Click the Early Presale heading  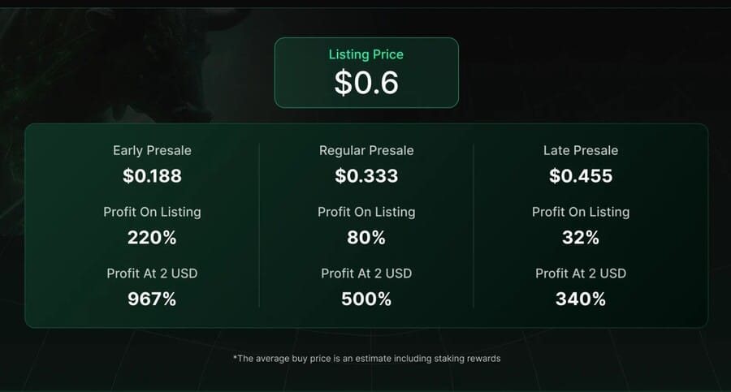pyautogui.click(x=152, y=150)
